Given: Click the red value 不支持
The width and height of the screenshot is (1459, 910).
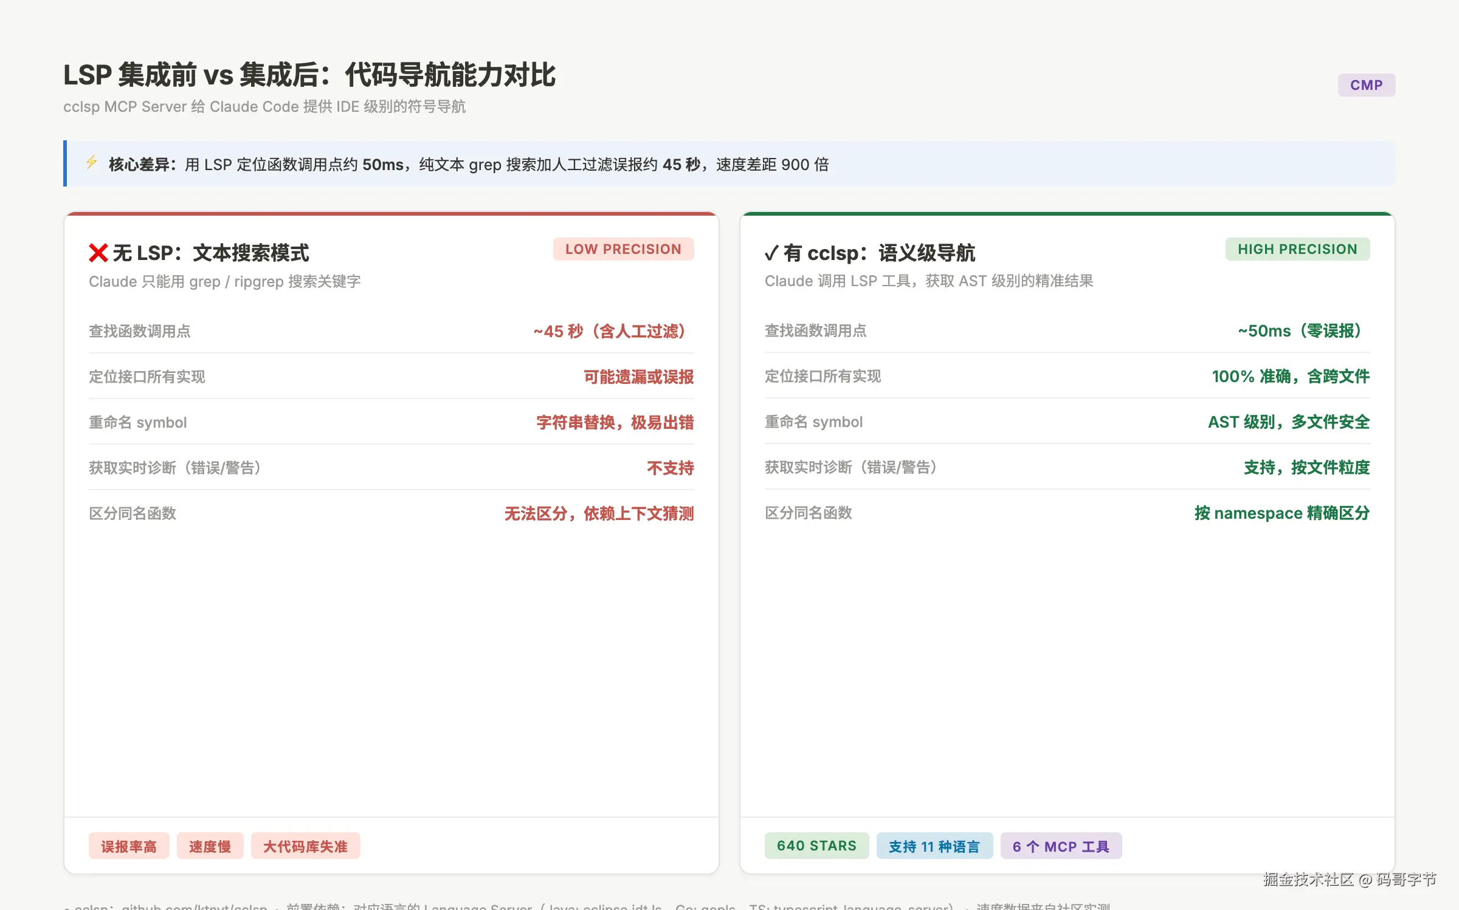Looking at the screenshot, I should (x=671, y=468).
